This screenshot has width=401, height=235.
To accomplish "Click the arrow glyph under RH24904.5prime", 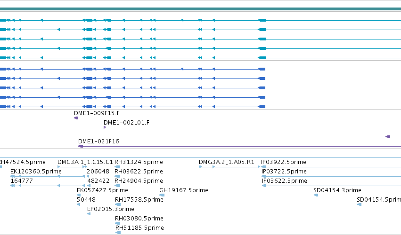I will 117,186.
